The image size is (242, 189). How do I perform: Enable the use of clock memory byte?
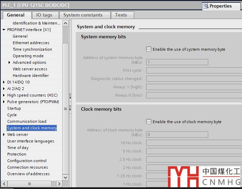point(149,122)
